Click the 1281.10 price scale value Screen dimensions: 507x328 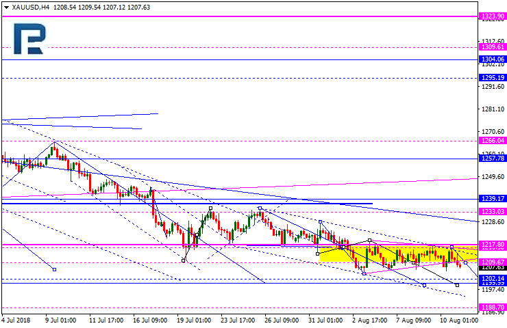click(493, 109)
